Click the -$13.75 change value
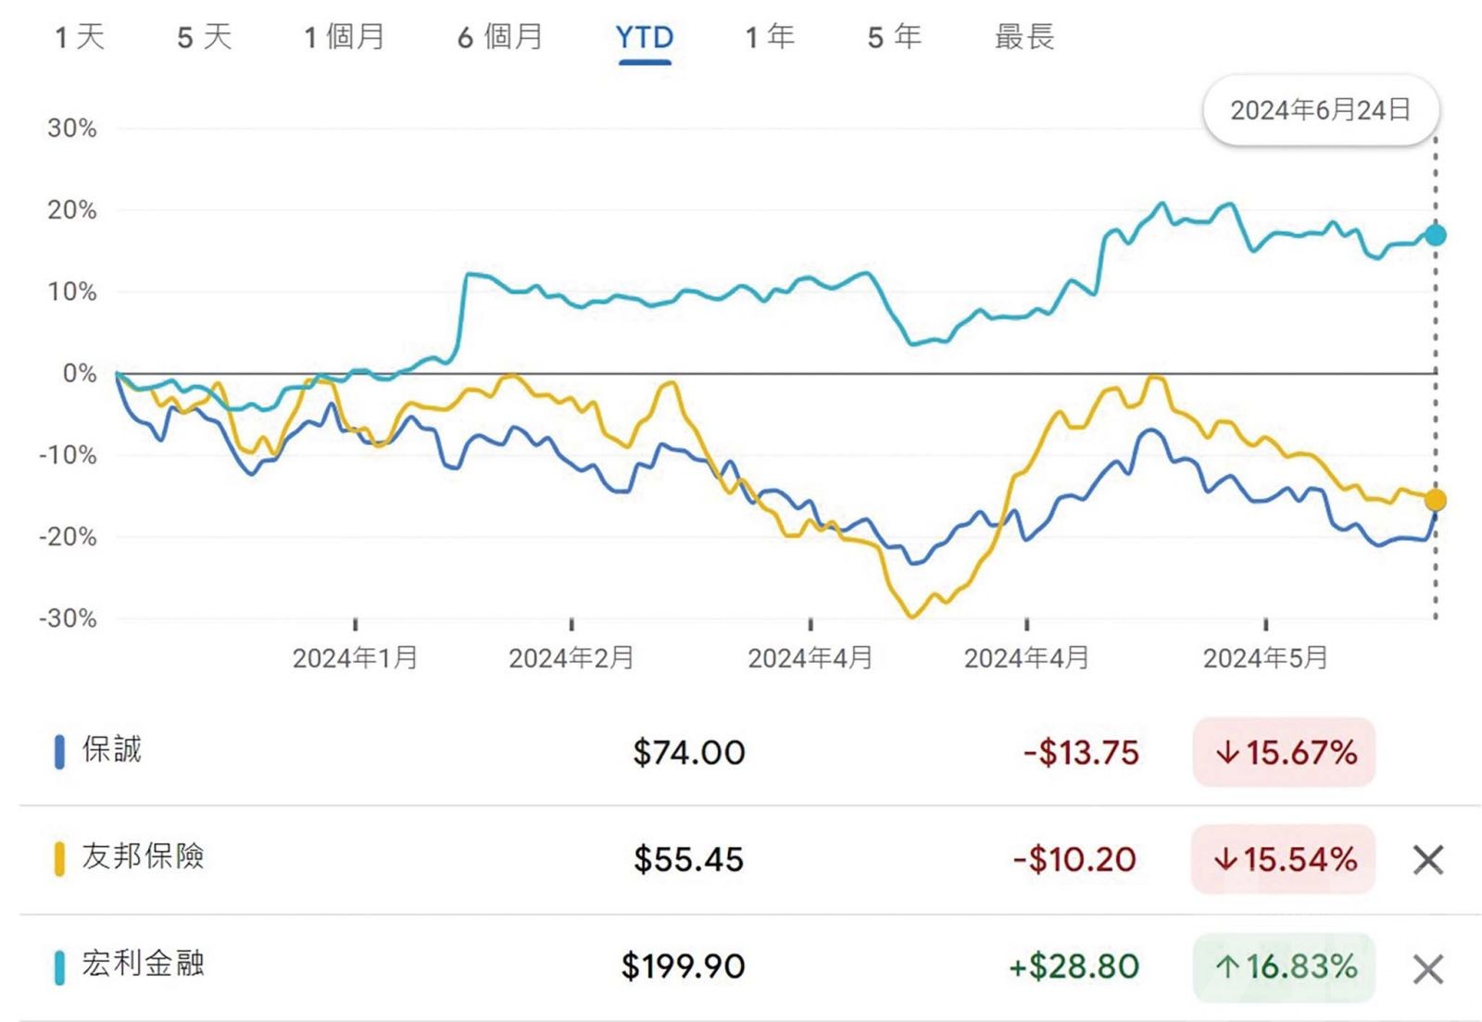 1081,753
